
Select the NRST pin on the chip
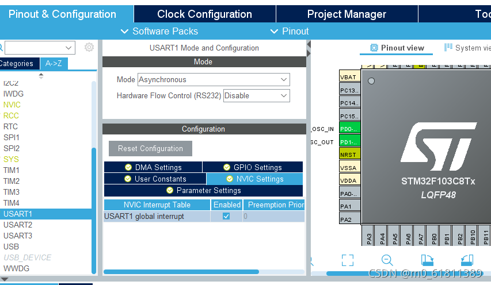coord(349,155)
